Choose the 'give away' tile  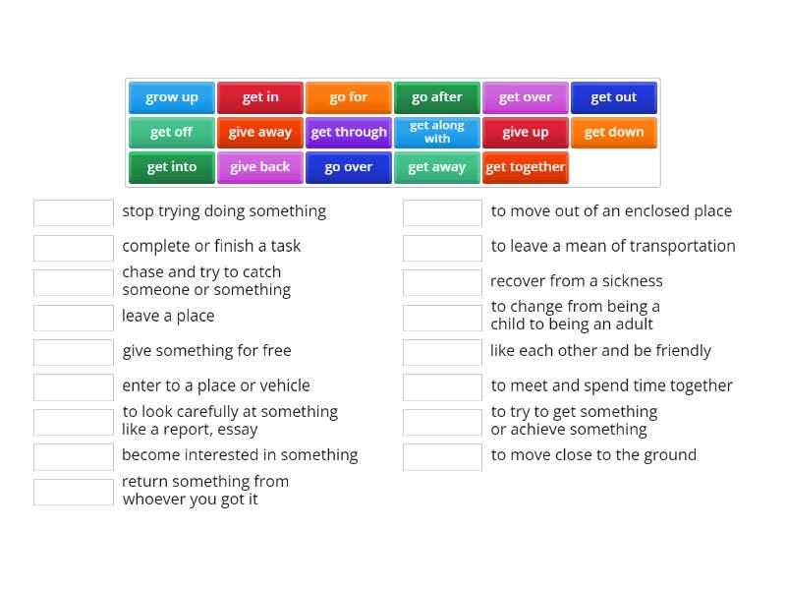pyautogui.click(x=259, y=132)
